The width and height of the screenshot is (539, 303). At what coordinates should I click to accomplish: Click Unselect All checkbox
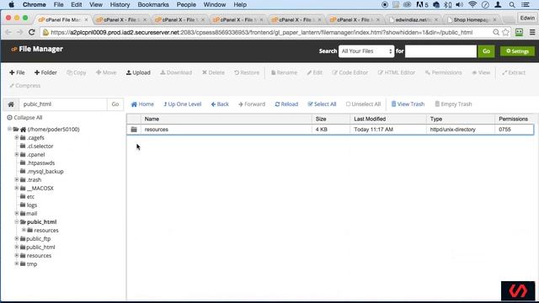363,104
